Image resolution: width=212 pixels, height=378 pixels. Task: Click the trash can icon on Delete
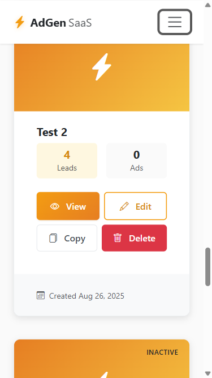(118, 238)
